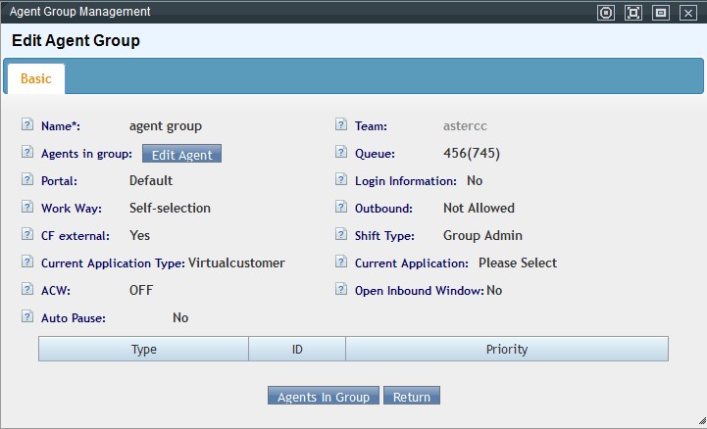Click the help icon next to Queue
The width and height of the screenshot is (707, 429).
(341, 153)
